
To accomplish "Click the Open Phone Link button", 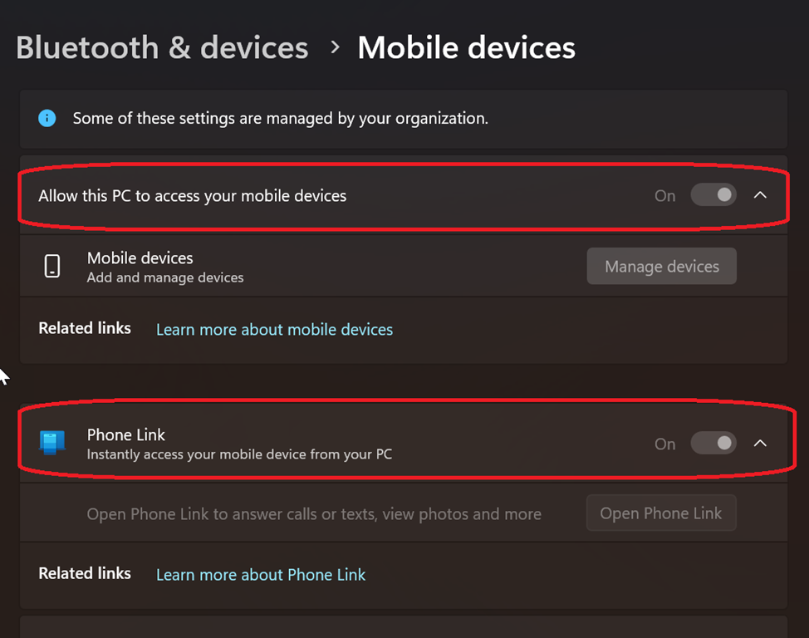I will 661,513.
